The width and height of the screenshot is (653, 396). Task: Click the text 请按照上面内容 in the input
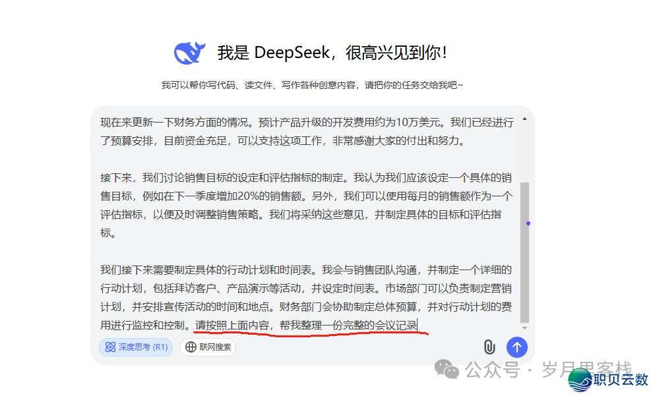pos(232,325)
